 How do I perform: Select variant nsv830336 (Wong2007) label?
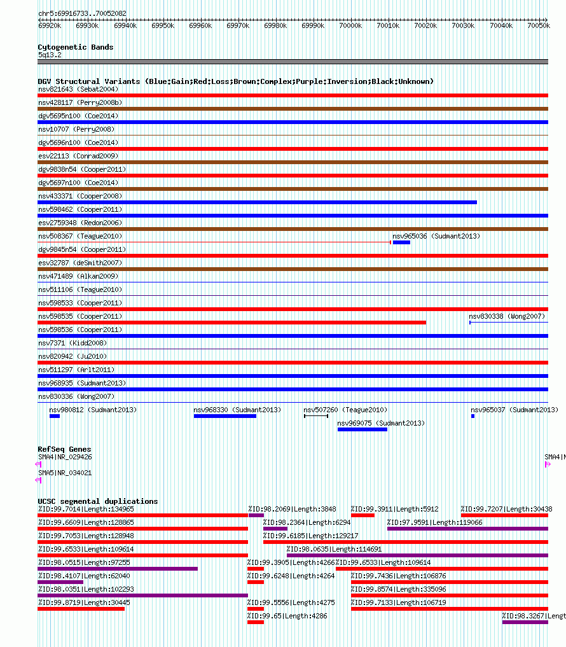tap(76, 396)
